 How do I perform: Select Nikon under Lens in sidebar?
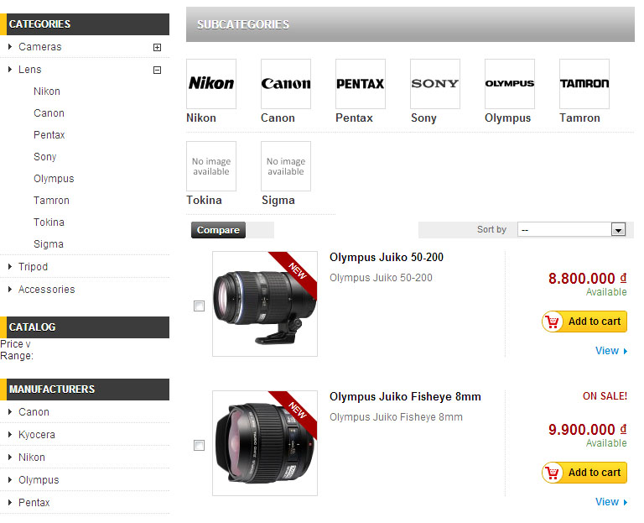[47, 92]
